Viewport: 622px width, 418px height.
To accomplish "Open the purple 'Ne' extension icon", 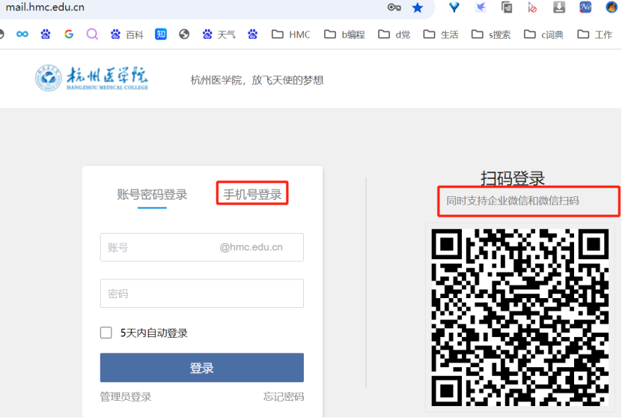I will point(585,7).
